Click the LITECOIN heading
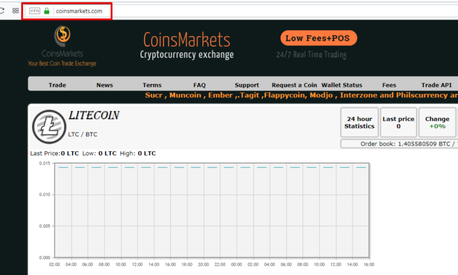 93,116
